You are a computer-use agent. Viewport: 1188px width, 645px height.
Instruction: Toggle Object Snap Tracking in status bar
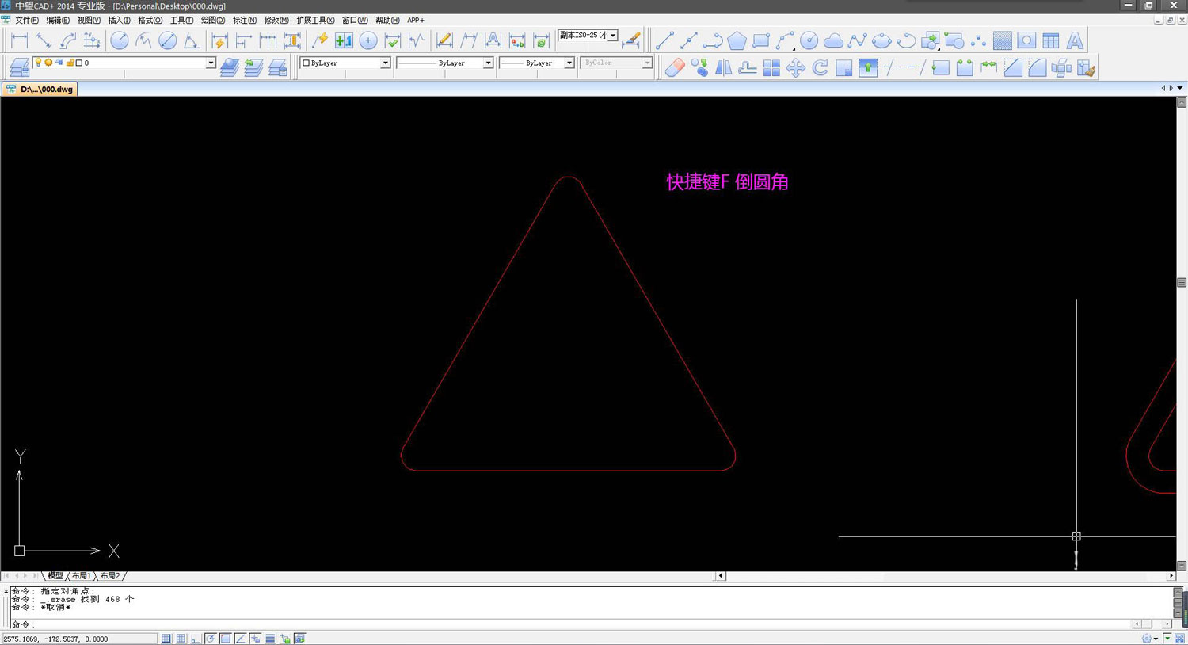241,639
